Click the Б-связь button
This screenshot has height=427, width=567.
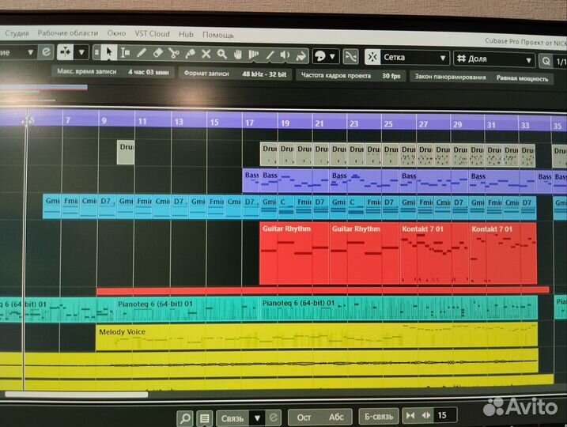coord(379,418)
